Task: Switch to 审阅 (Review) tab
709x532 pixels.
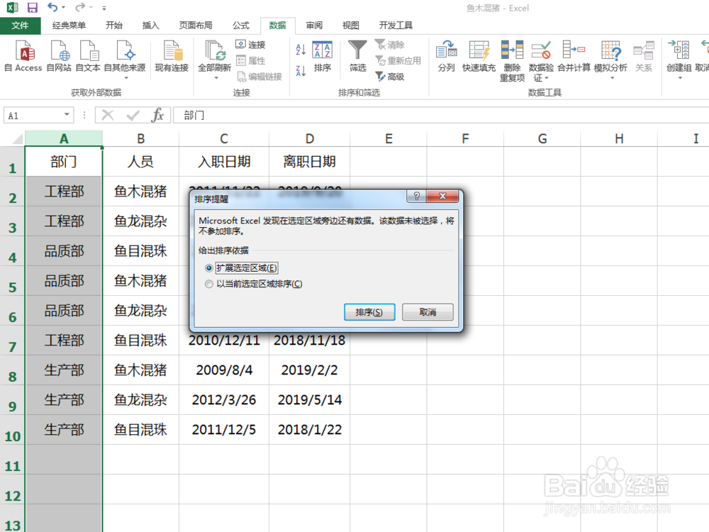Action: (x=314, y=26)
